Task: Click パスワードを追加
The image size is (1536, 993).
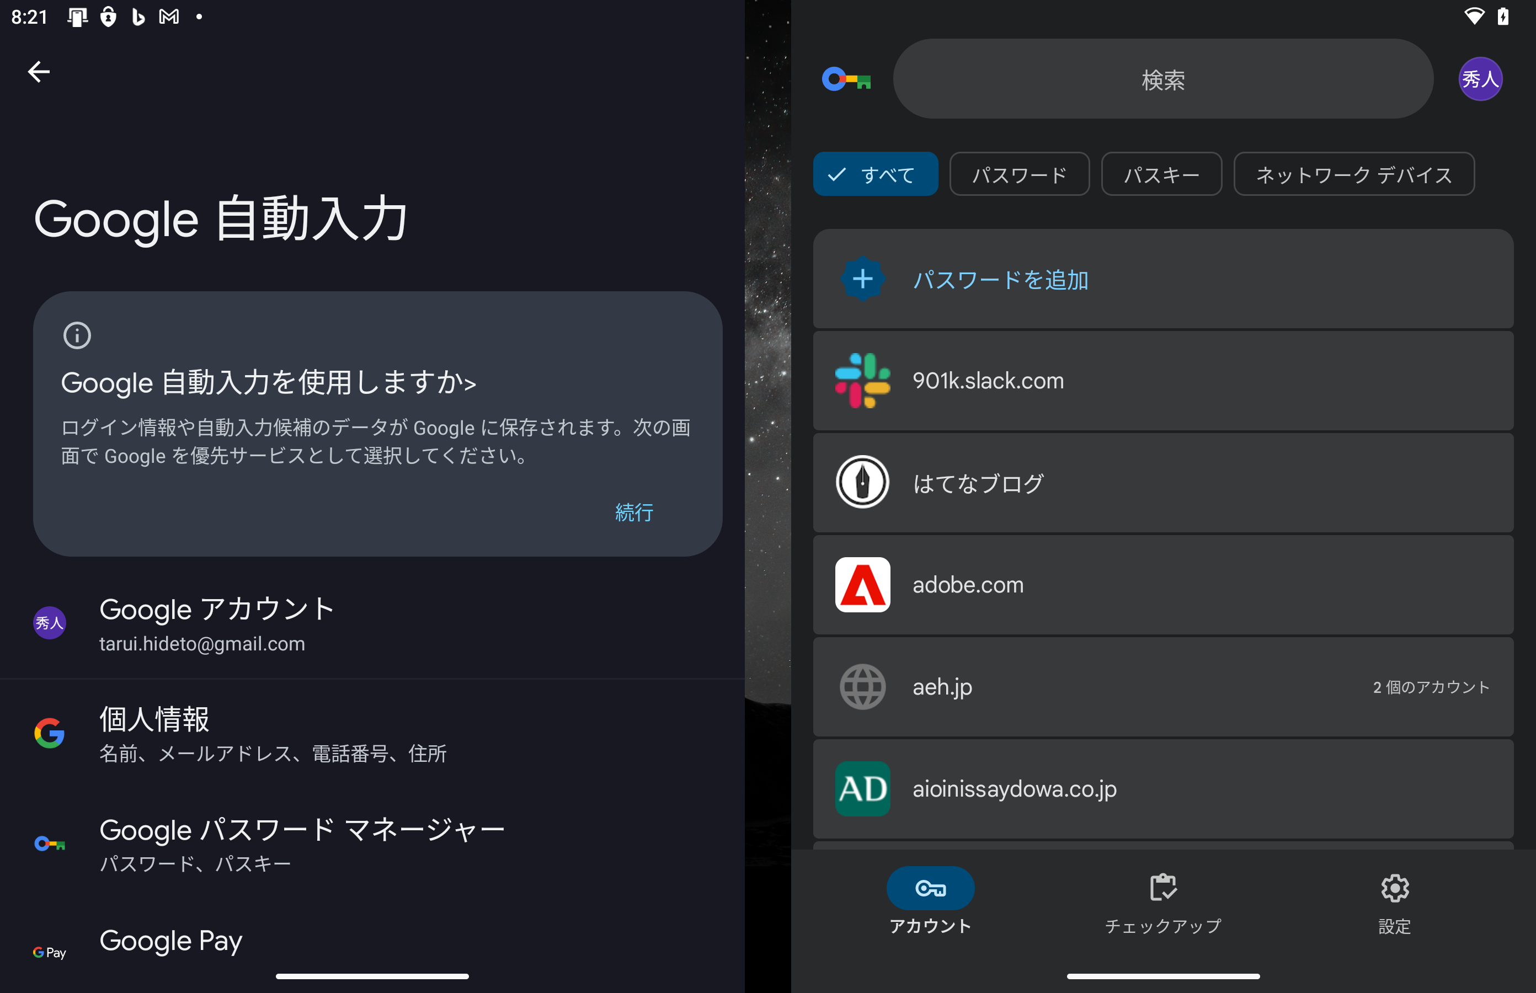Action: (1000, 280)
